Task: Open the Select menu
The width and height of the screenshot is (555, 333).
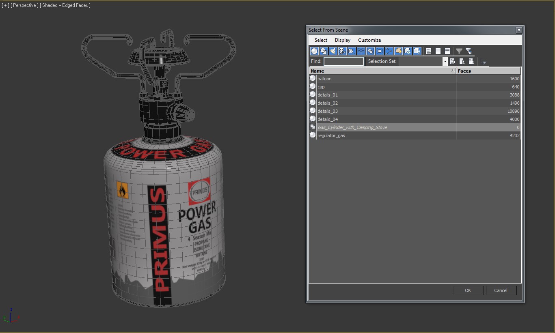Action: (x=321, y=40)
